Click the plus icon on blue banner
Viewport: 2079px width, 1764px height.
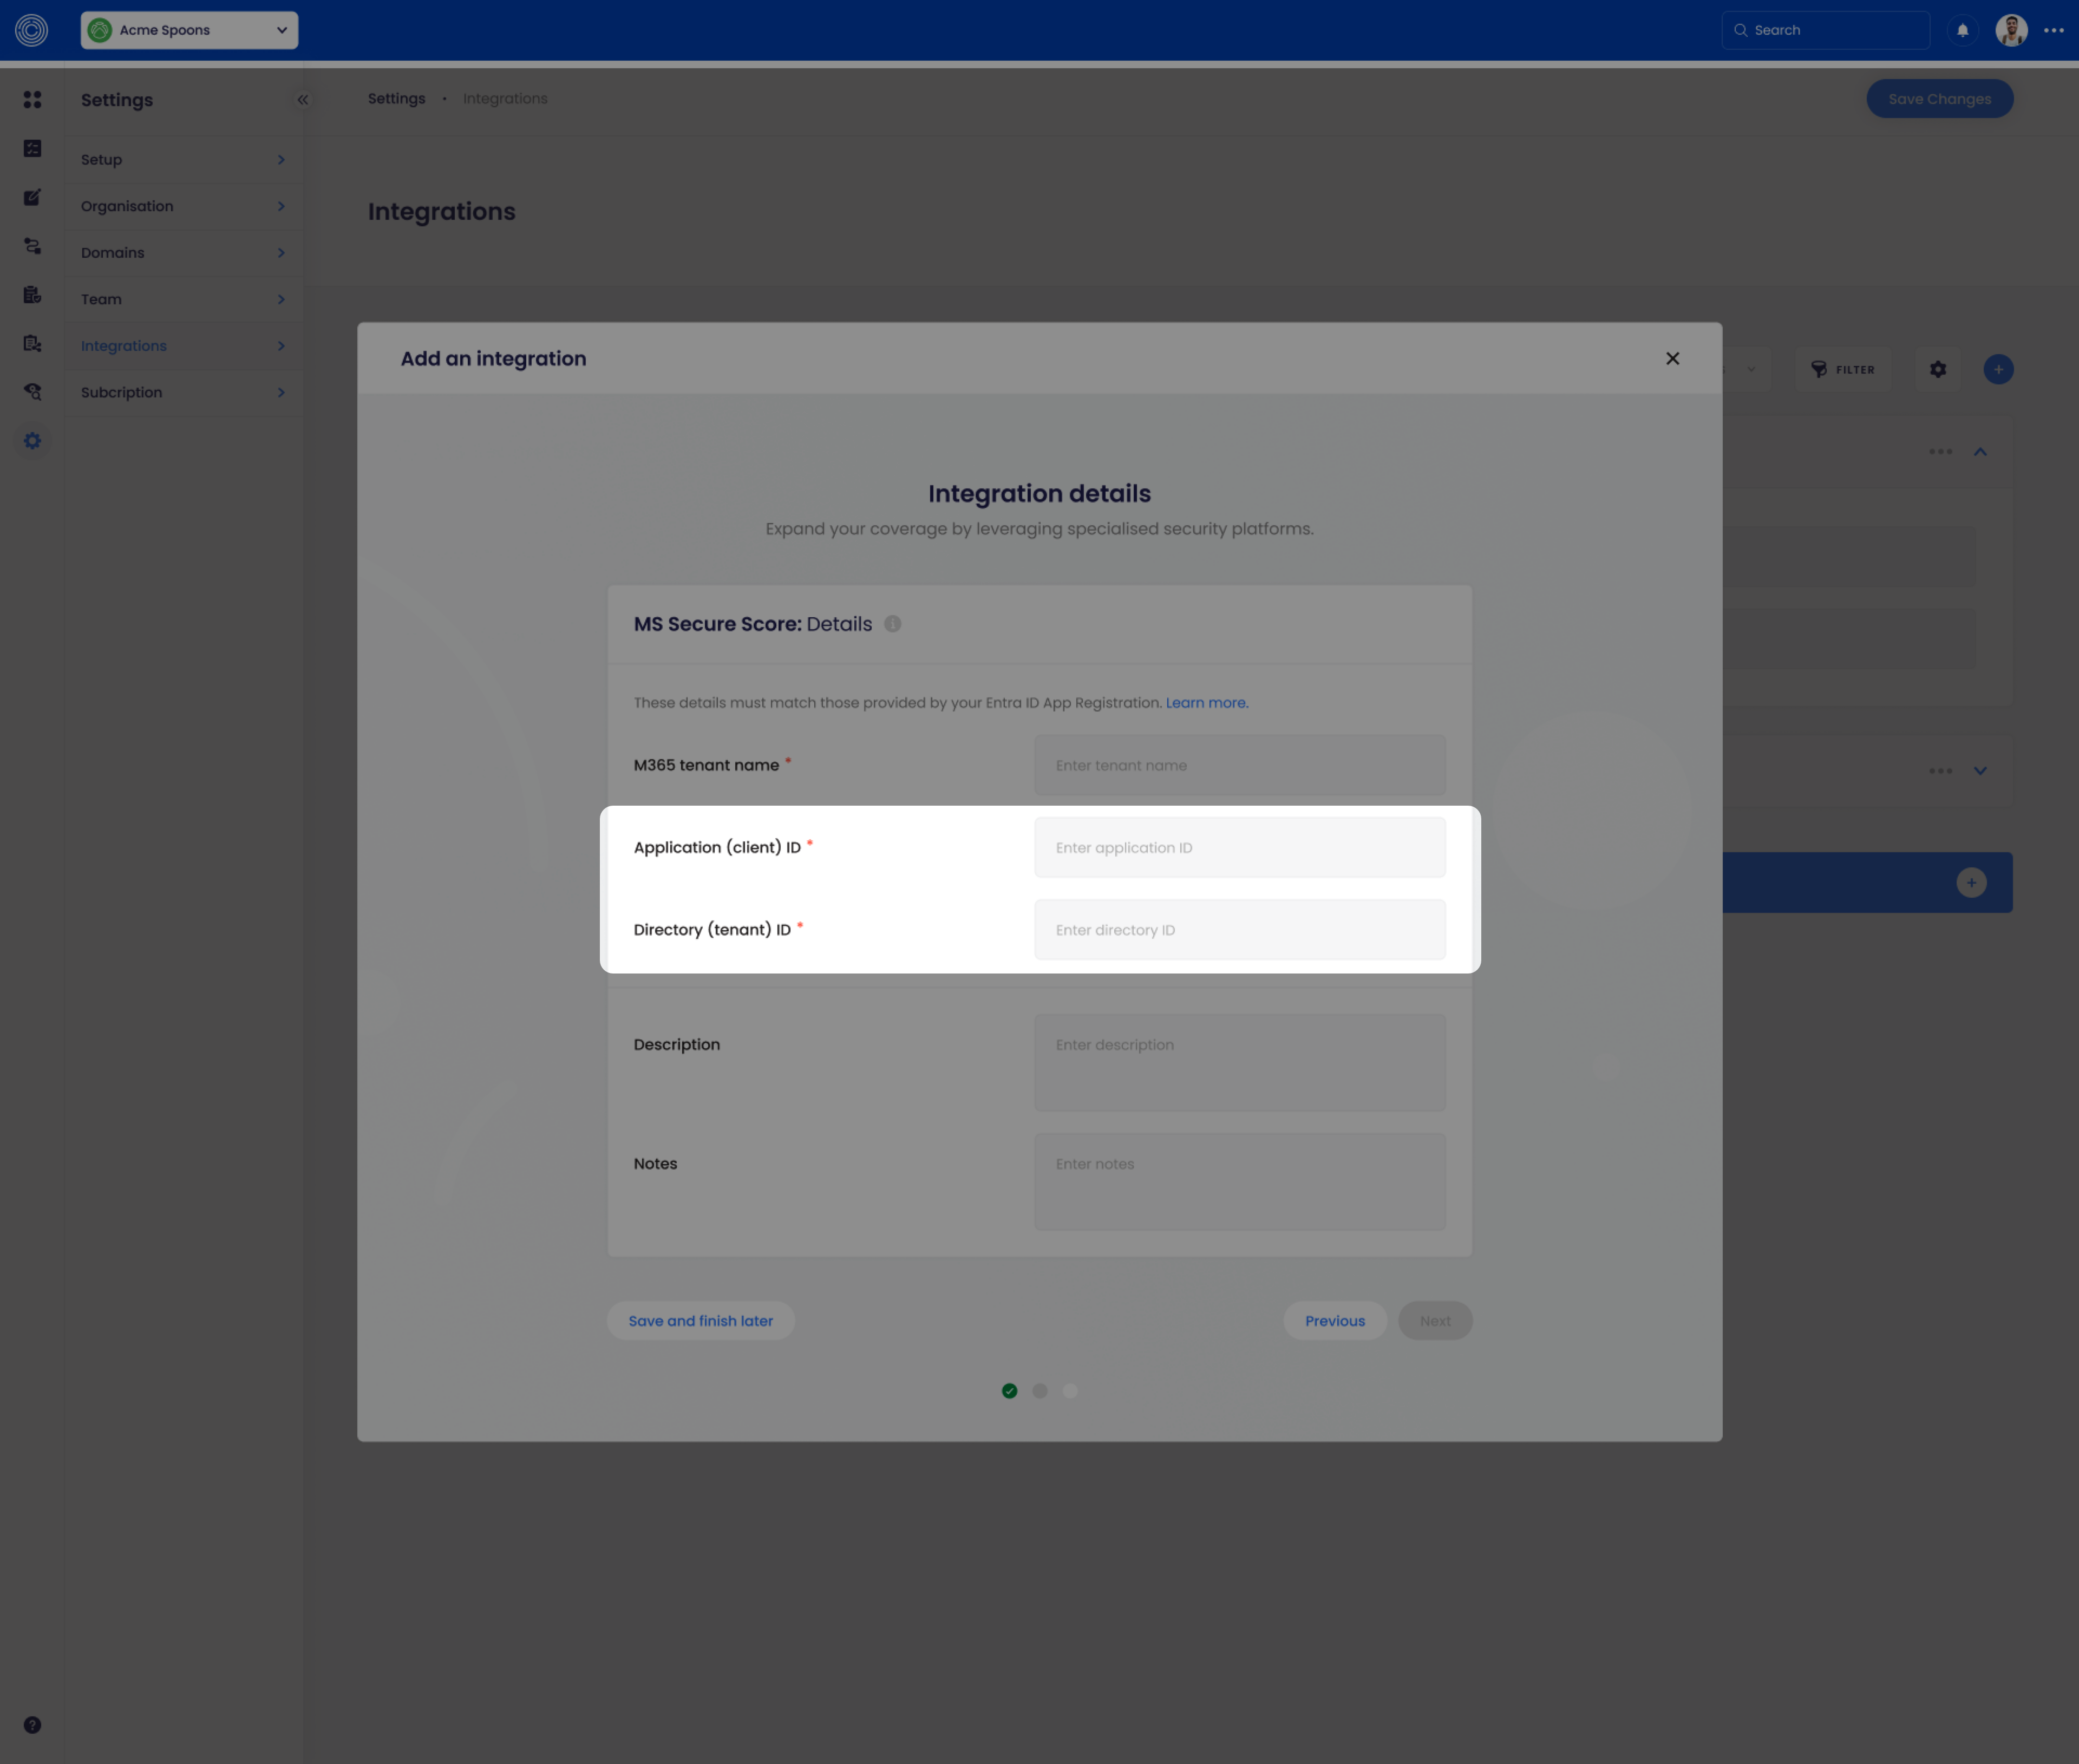pyautogui.click(x=1971, y=882)
